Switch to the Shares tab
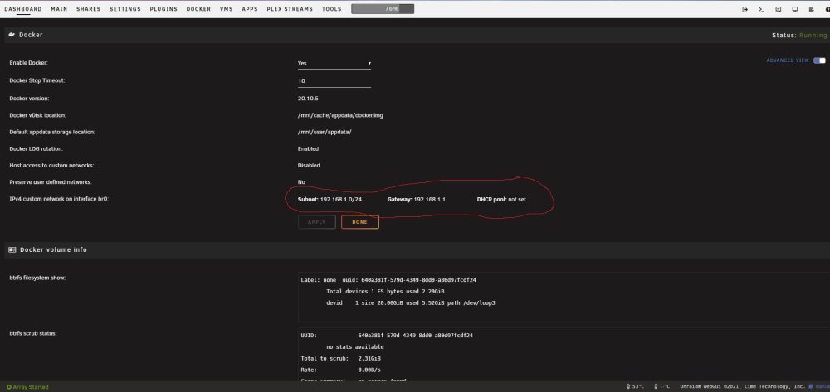830x392 pixels. click(89, 9)
